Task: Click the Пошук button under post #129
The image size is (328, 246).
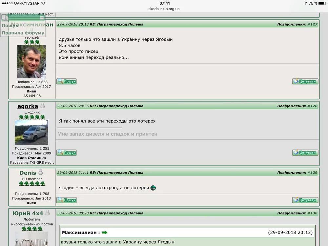Action: click(x=67, y=200)
